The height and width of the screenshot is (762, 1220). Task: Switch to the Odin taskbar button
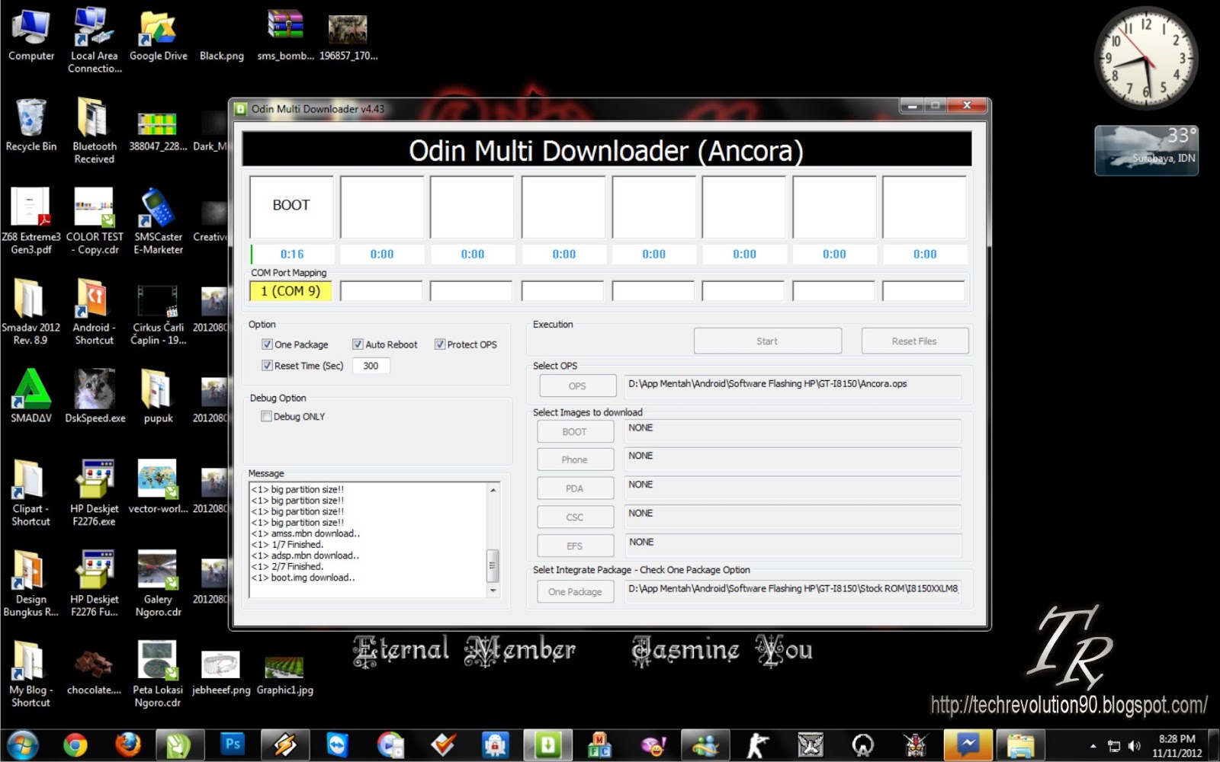pyautogui.click(x=547, y=744)
